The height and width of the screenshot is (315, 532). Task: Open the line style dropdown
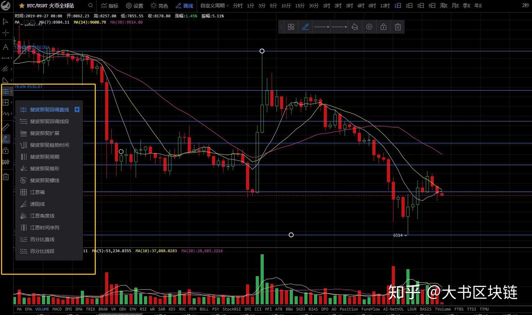click(321, 27)
